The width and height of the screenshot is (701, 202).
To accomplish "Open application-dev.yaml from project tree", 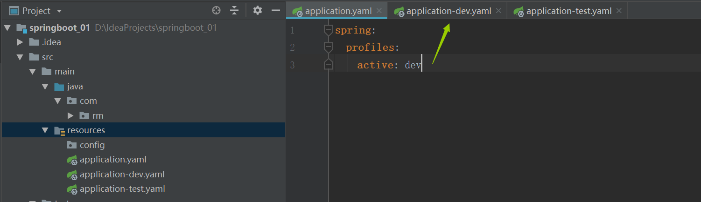I will tap(122, 175).
